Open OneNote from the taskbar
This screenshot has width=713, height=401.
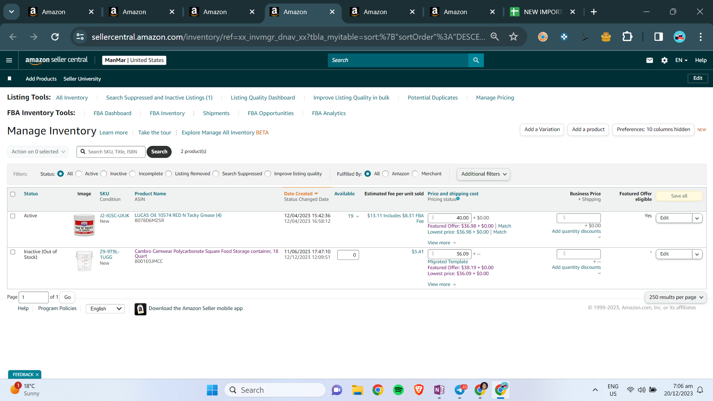pyautogui.click(x=439, y=390)
